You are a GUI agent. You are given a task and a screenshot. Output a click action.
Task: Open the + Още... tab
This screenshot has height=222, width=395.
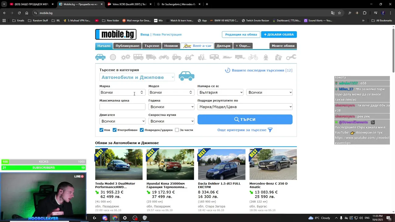click(x=243, y=46)
